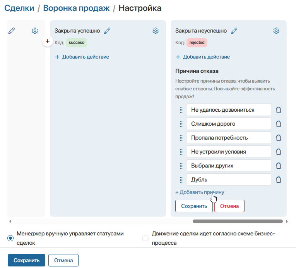Open gear settings in the partially hidden left column
Screen dimensions: 296x268
click(35, 31)
